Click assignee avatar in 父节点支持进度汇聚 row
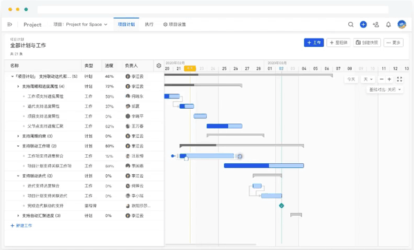414x250 pixels. (128, 126)
